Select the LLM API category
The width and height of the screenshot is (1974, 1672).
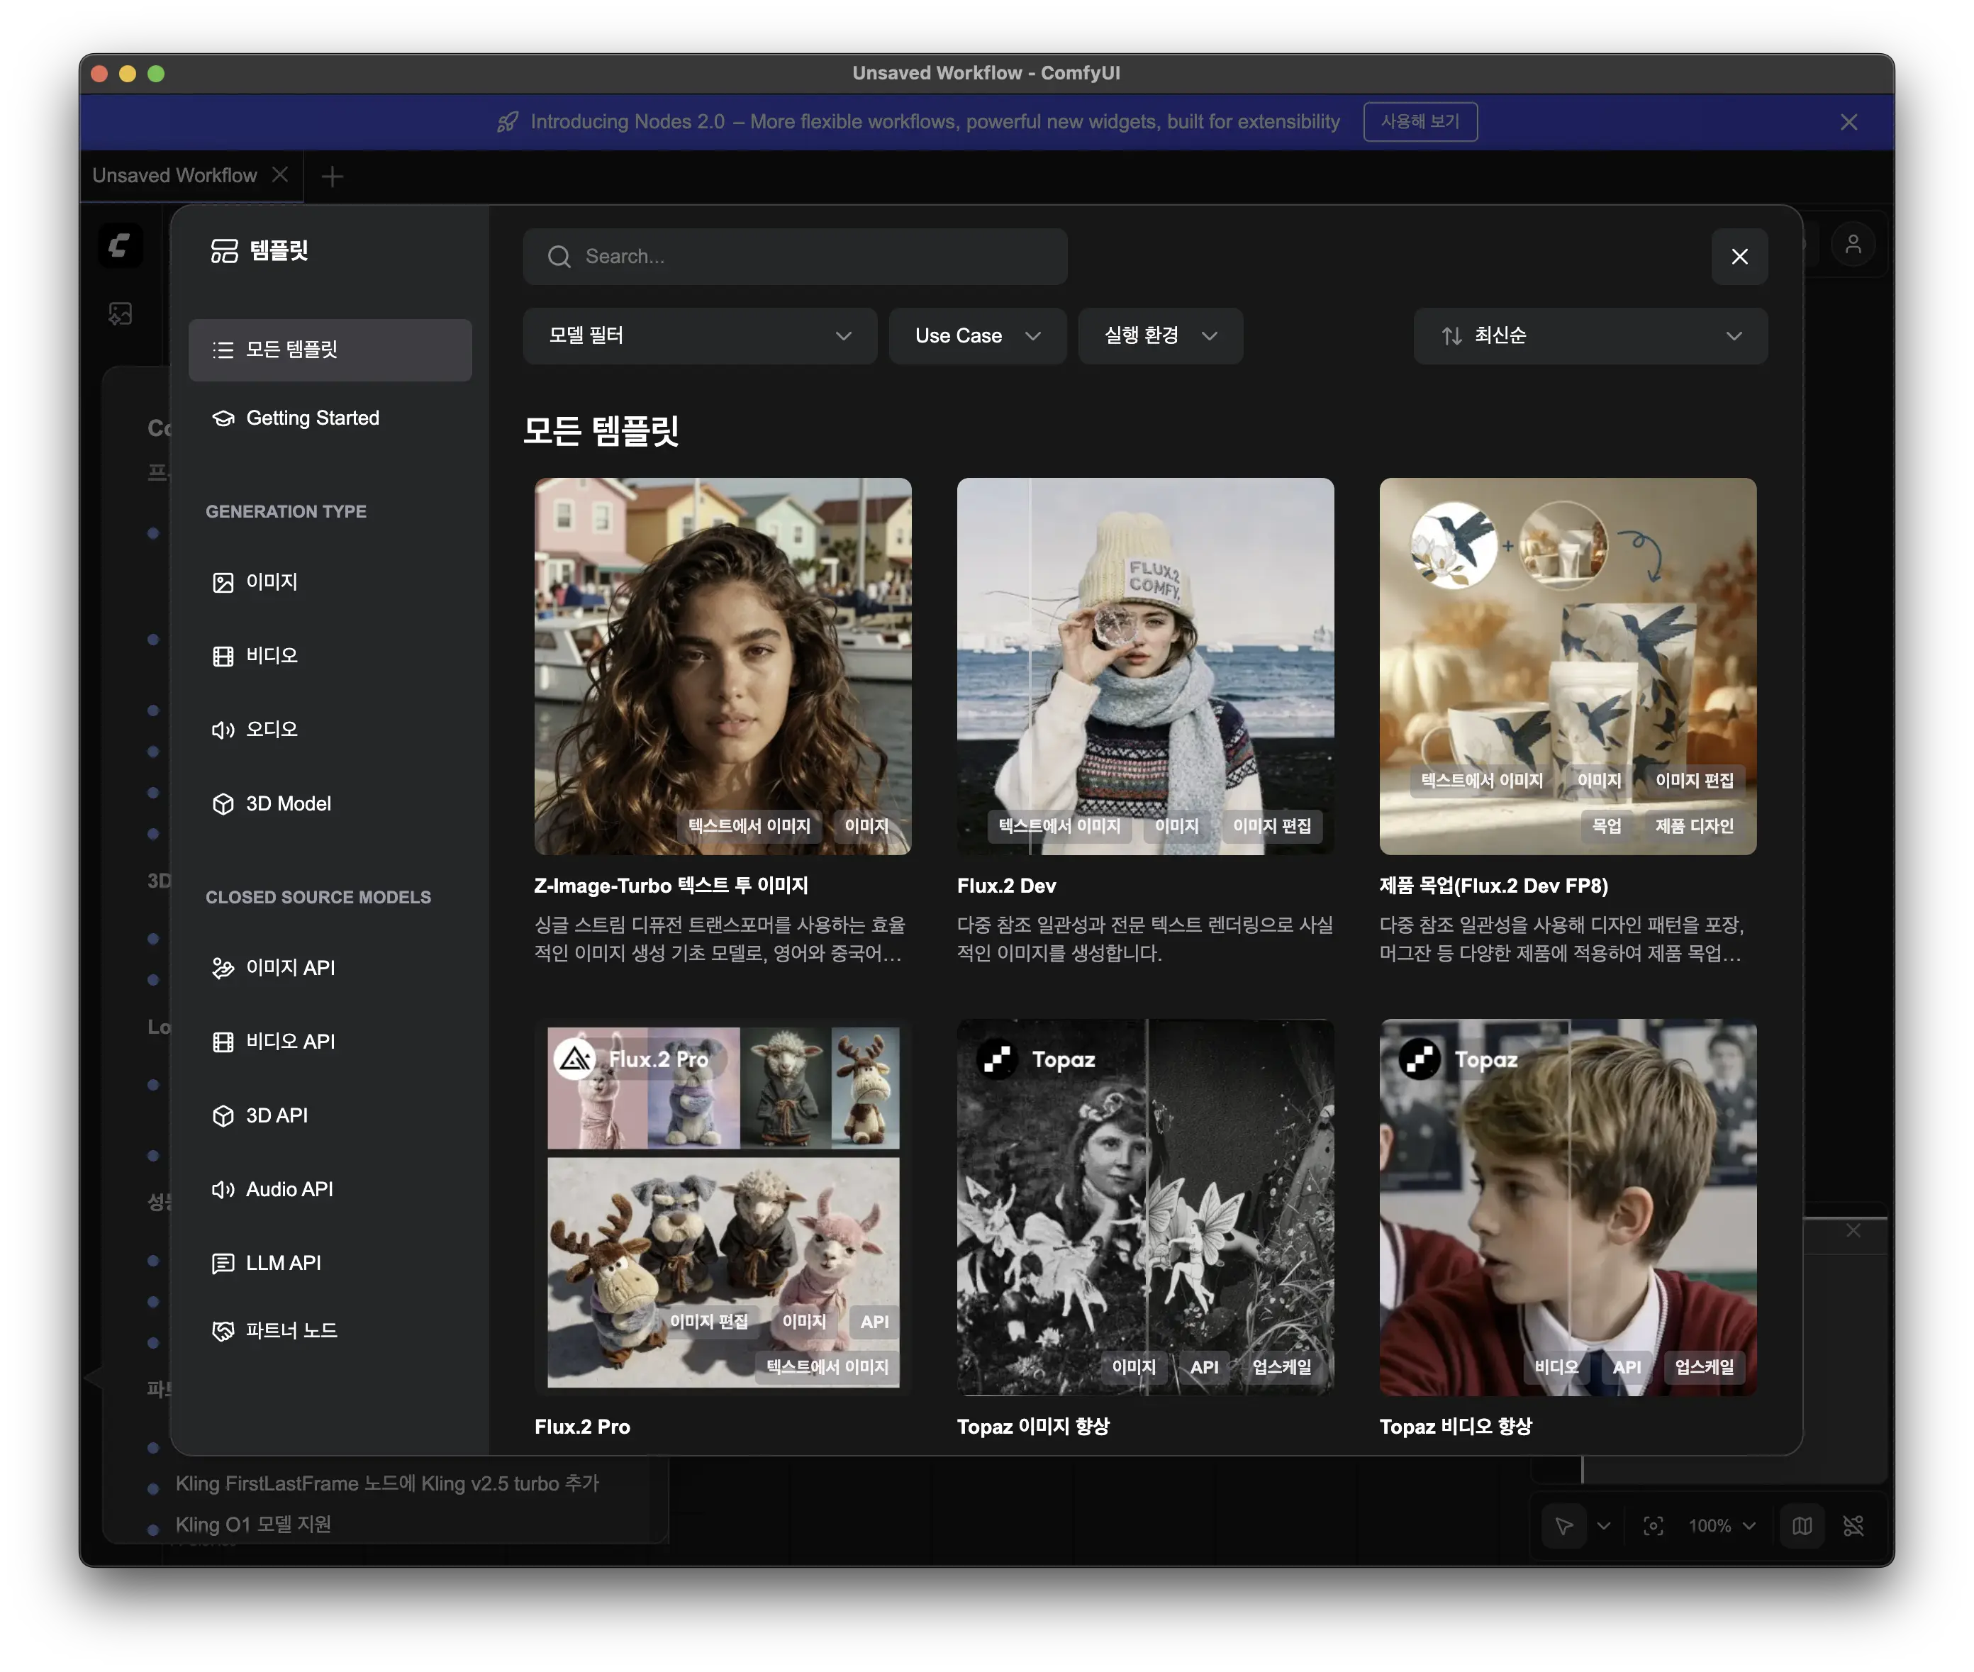(281, 1261)
